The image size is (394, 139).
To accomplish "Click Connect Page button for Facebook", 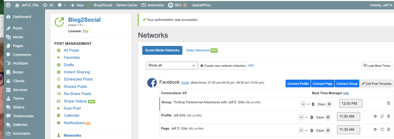I will tap(322, 84).
